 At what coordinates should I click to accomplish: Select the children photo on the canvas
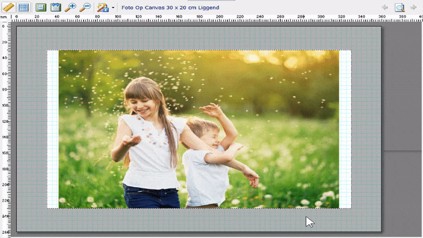pyautogui.click(x=198, y=129)
